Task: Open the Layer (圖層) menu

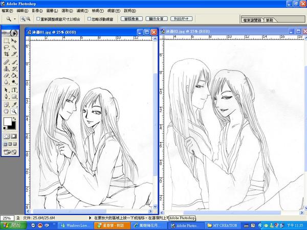Action: [x=52, y=11]
